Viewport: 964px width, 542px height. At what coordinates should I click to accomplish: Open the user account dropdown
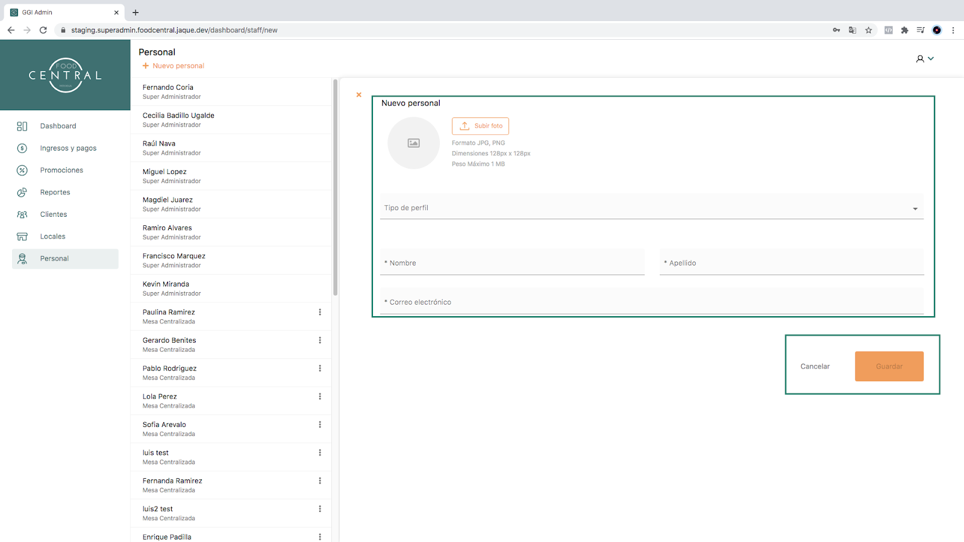pos(925,58)
